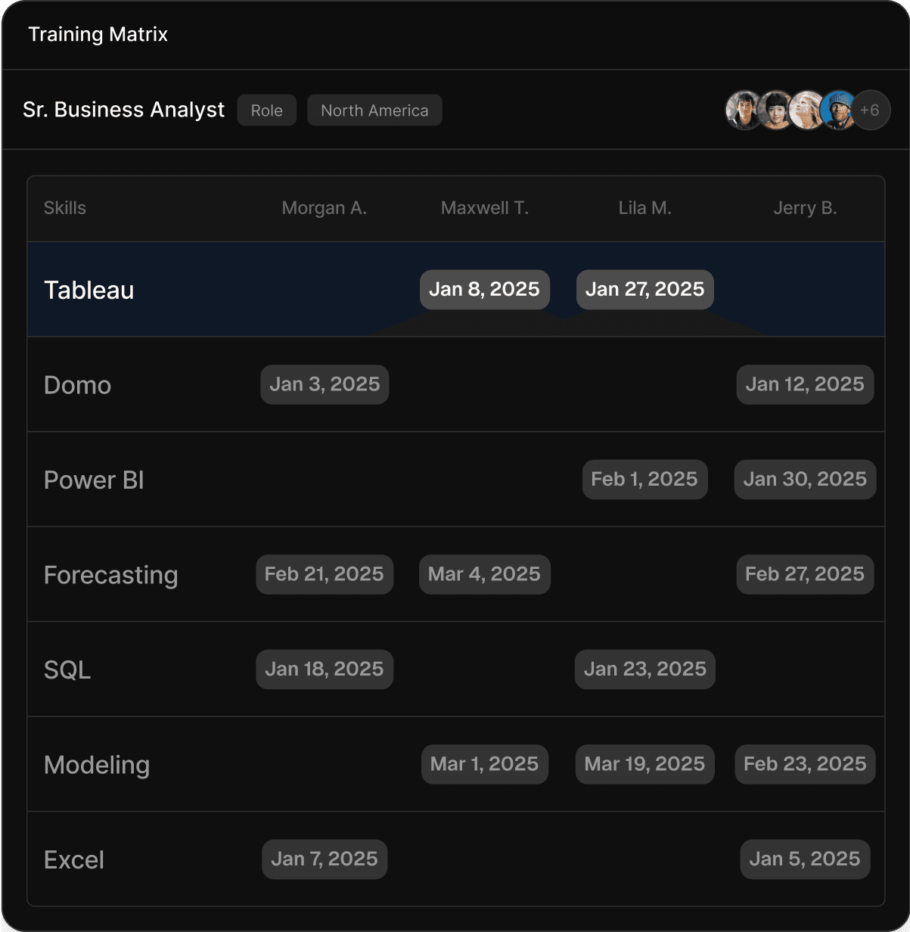Click the second team member avatar
The width and height of the screenshot is (910, 932).
pyautogui.click(x=776, y=110)
